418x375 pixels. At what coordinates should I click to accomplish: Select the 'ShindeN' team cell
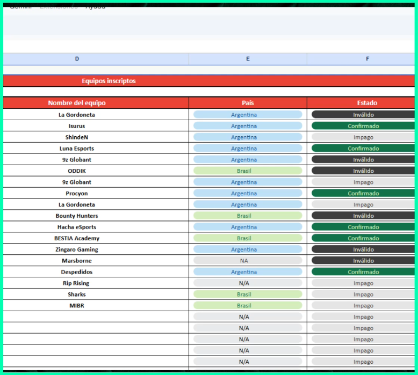coord(96,137)
